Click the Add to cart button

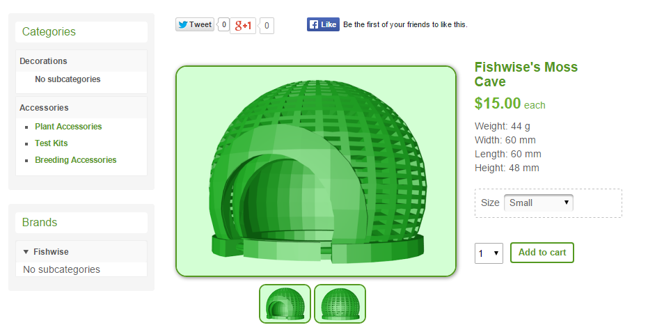coord(542,253)
